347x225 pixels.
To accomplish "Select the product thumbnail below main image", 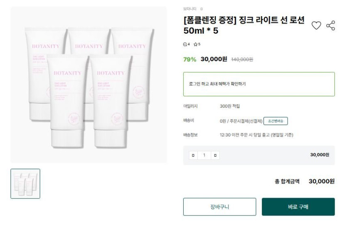I will click(x=25, y=183).
